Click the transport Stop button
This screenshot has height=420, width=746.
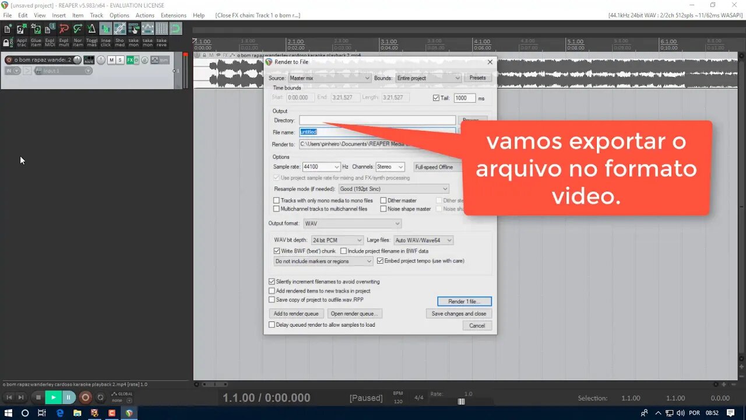[38, 397]
